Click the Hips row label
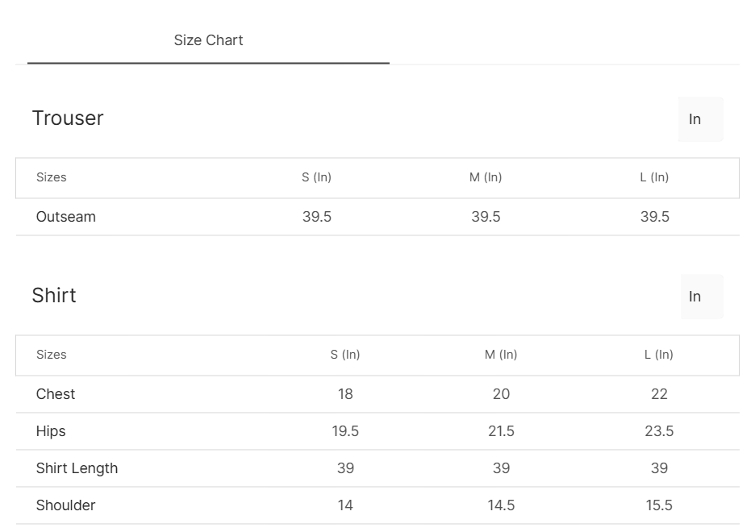755x532 pixels. 51,431
